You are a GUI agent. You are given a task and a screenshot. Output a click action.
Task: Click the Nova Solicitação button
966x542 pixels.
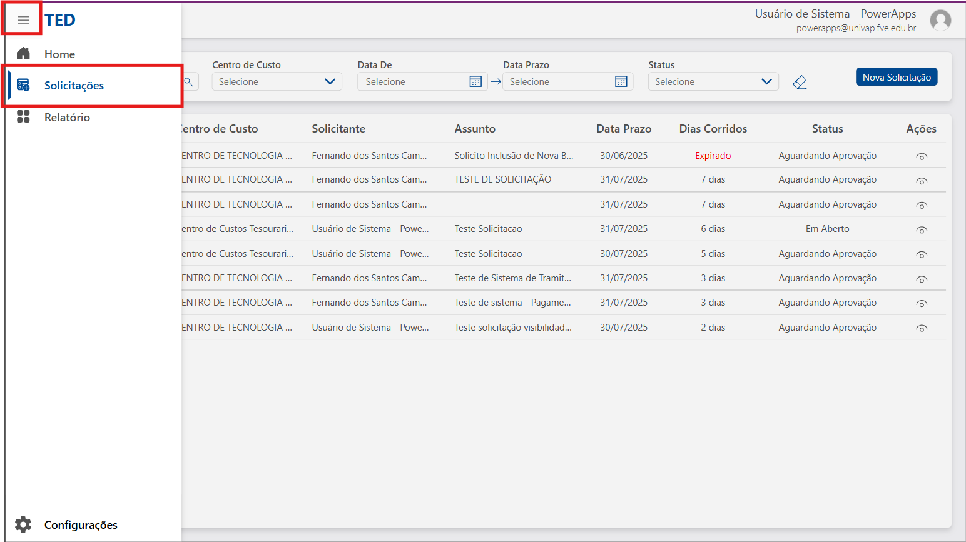(896, 77)
